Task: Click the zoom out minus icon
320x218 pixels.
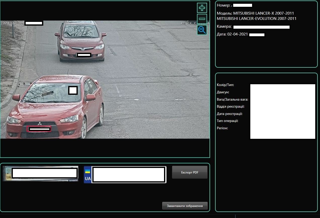Action: point(202,19)
